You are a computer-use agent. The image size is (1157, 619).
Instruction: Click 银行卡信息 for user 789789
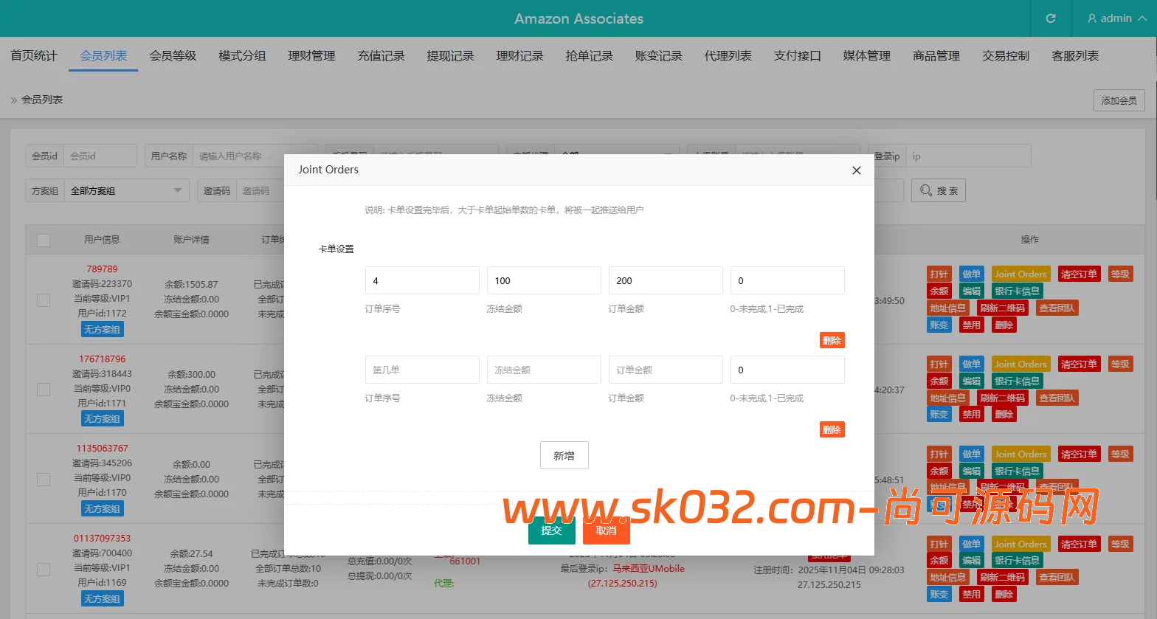1018,291
